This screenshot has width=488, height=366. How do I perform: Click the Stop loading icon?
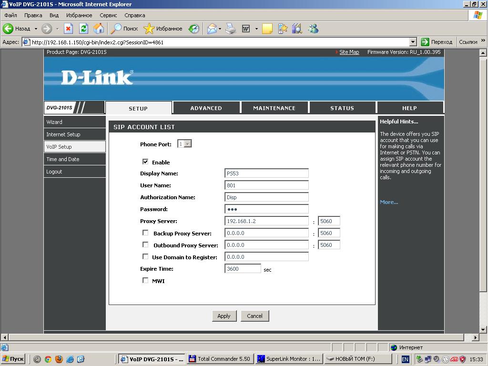(68, 29)
